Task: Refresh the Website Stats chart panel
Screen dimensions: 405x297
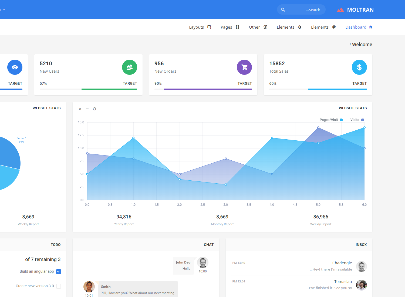Action: point(94,109)
